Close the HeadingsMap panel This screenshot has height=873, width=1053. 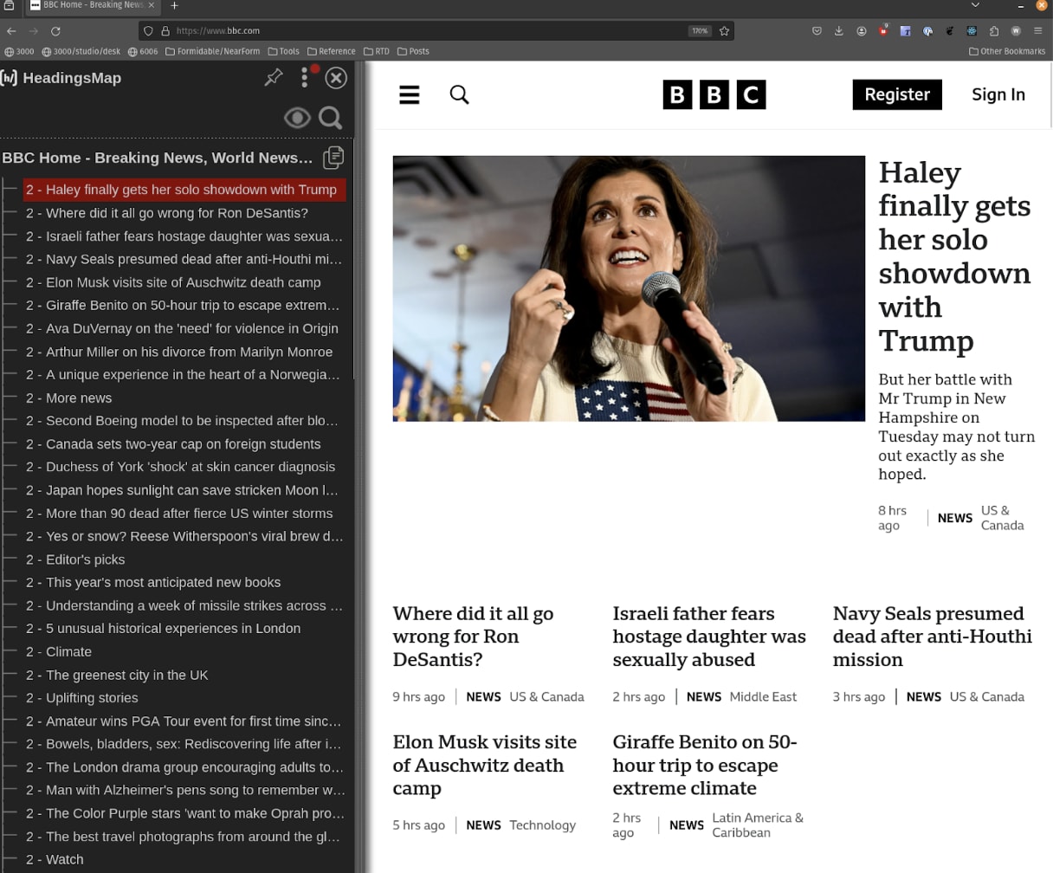[x=336, y=78]
